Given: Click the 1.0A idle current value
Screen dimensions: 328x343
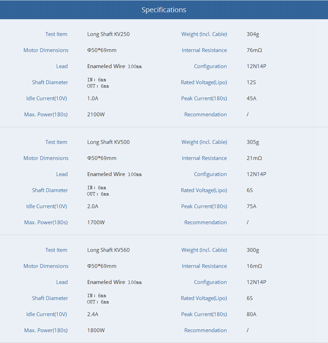Looking at the screenshot, I should 93,98.
